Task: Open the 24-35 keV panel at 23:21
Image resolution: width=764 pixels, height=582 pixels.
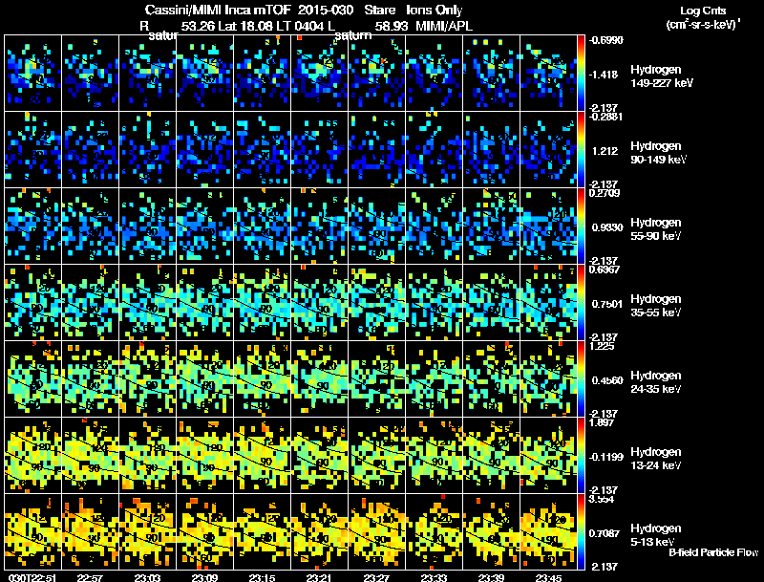Action: [319, 378]
